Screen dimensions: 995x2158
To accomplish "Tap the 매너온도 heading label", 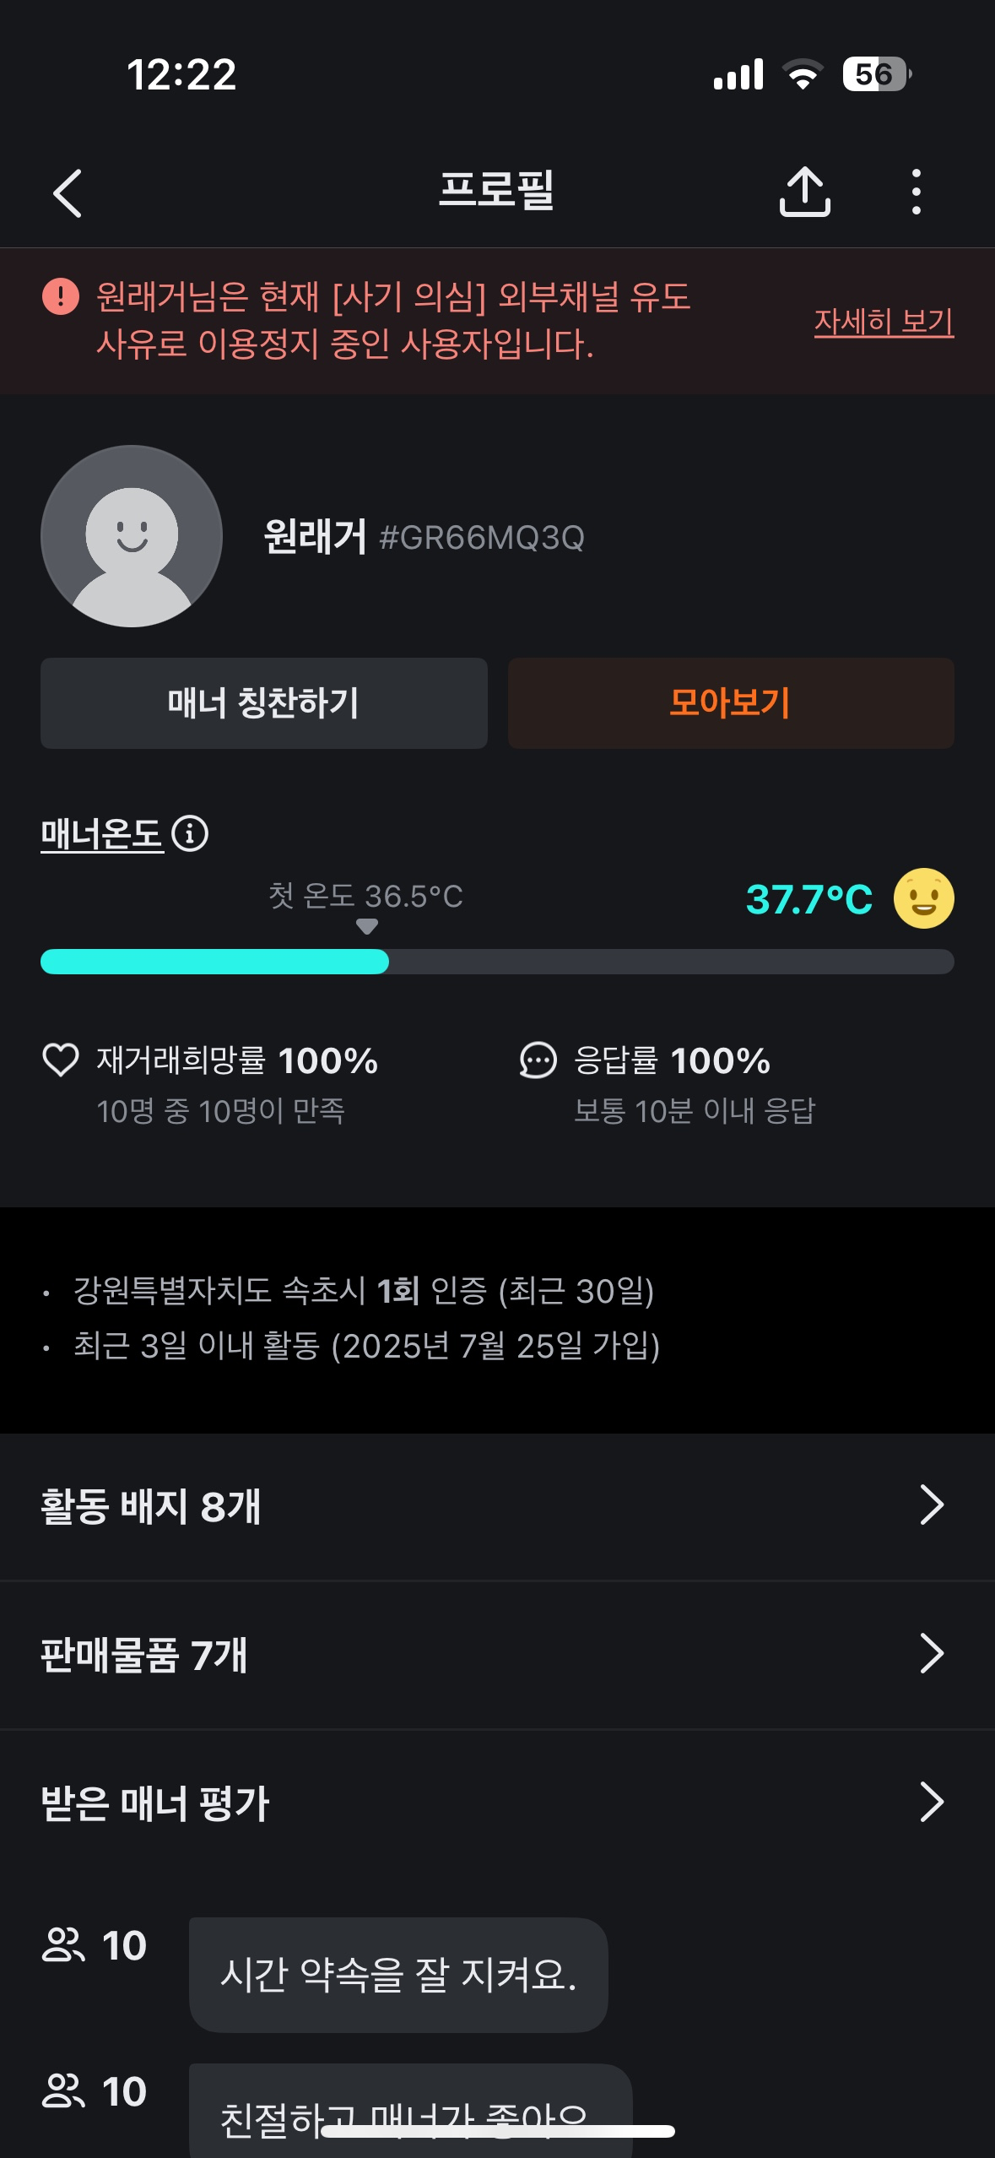I will tap(102, 834).
